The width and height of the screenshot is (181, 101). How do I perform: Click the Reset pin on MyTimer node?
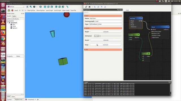[130, 25]
